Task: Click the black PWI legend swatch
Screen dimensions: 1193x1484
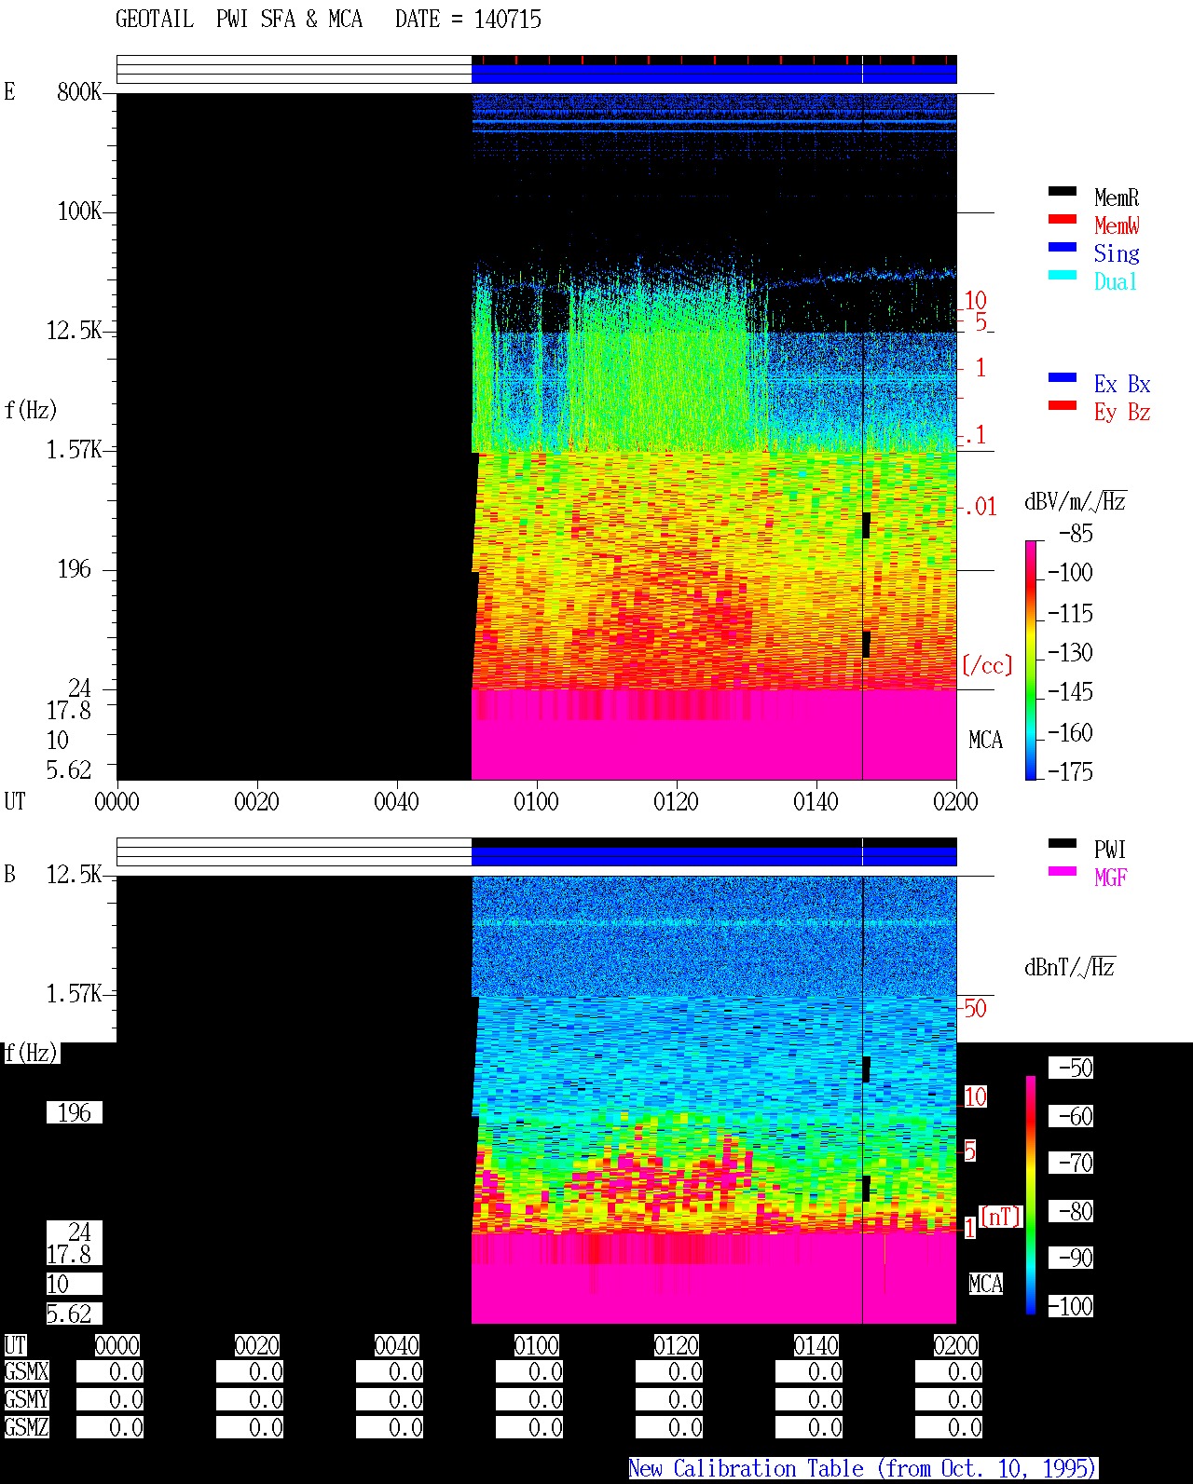Action: (x=1062, y=843)
